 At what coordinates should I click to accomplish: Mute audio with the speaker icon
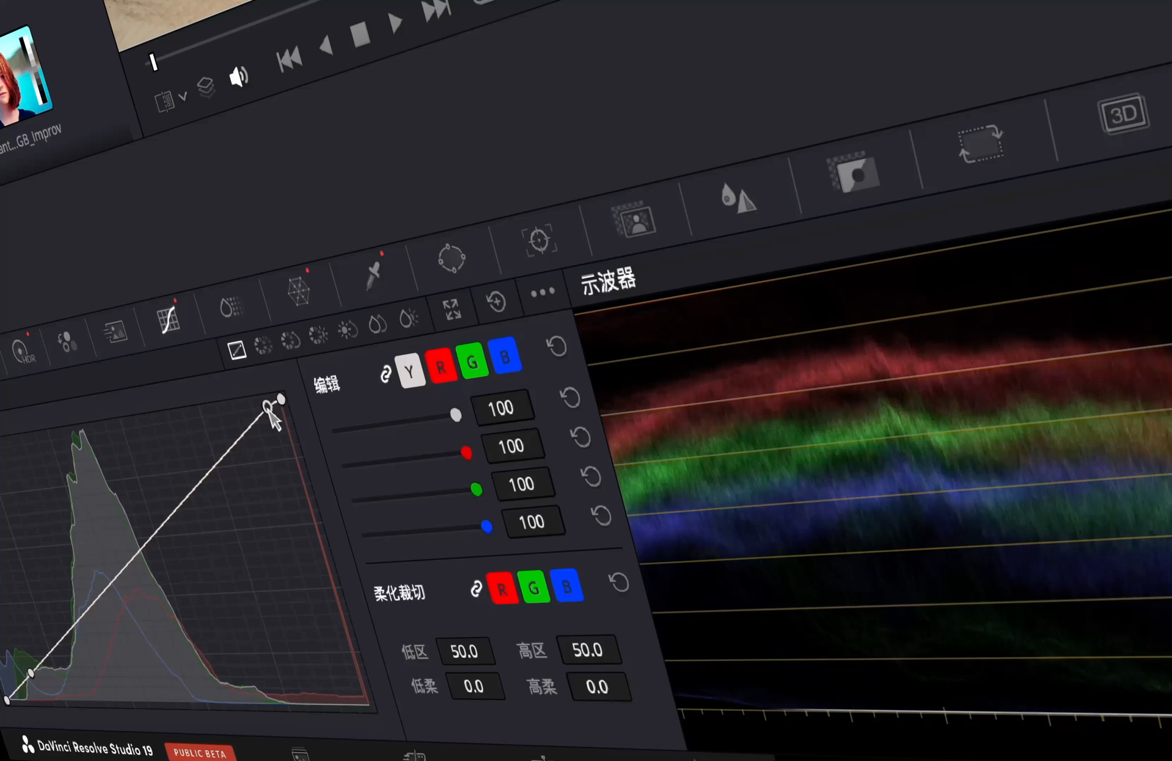tap(238, 77)
